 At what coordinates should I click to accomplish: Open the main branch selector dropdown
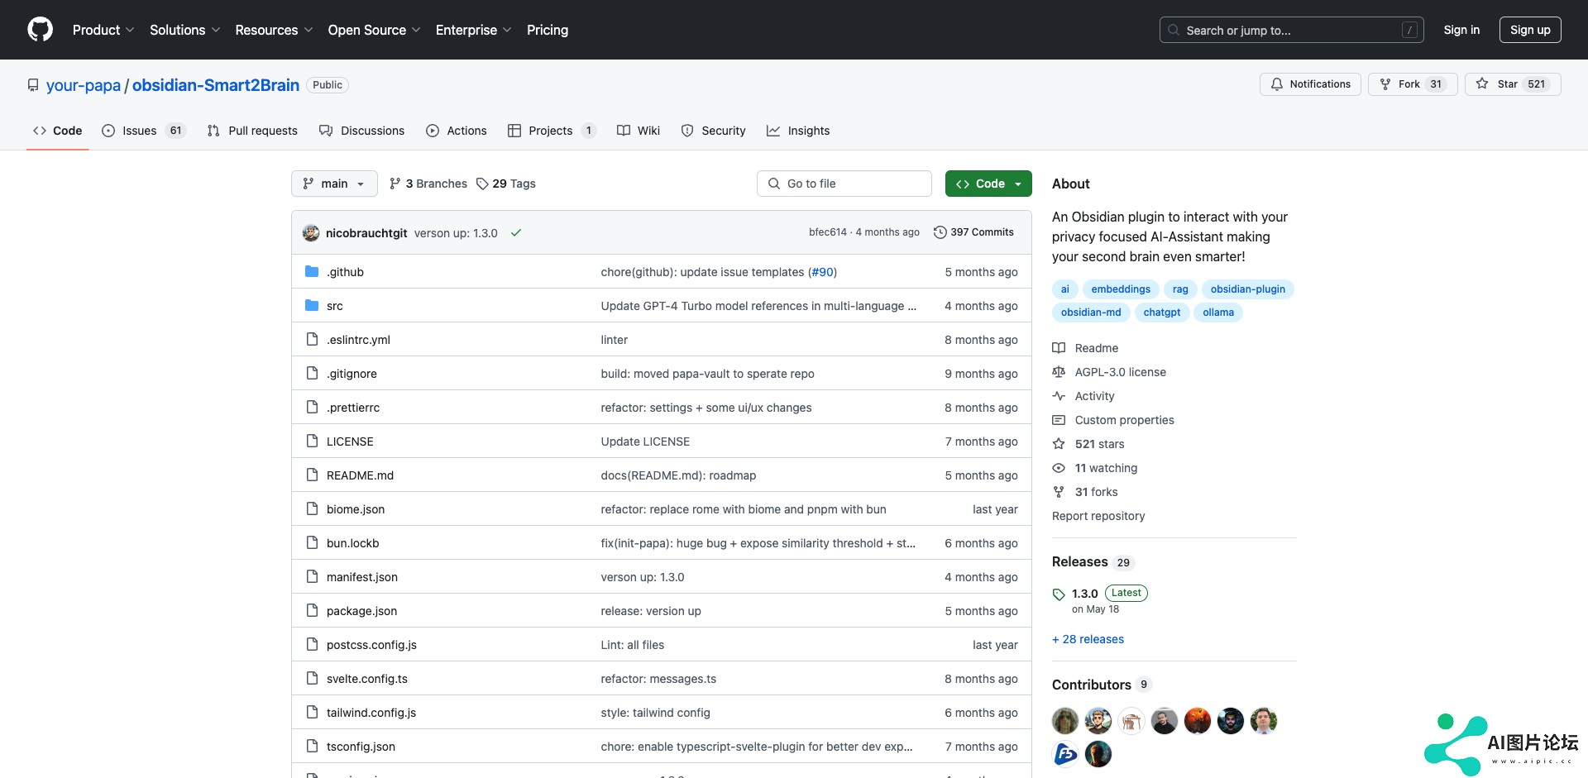pos(334,184)
